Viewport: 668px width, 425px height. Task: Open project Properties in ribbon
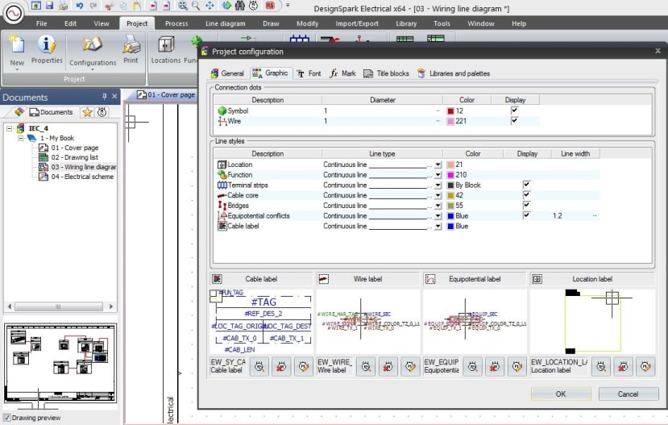point(47,50)
